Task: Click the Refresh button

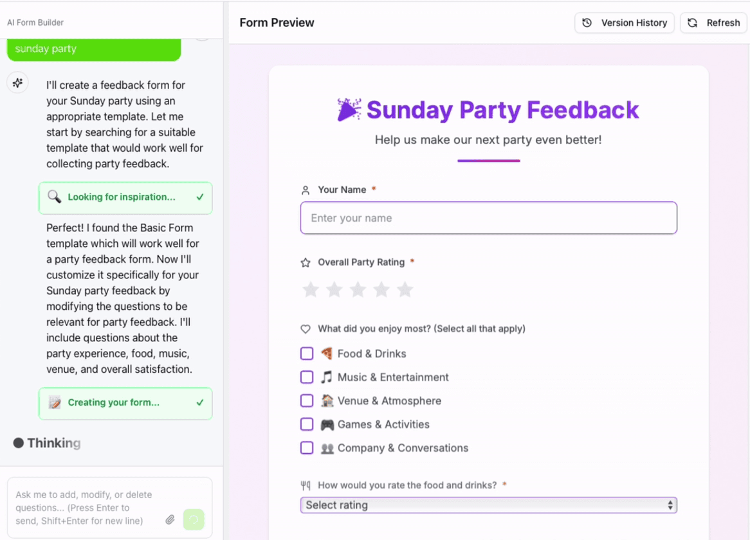Action: pos(714,23)
